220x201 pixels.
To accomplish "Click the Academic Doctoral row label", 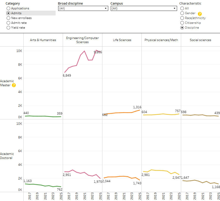I will pos(7,156).
